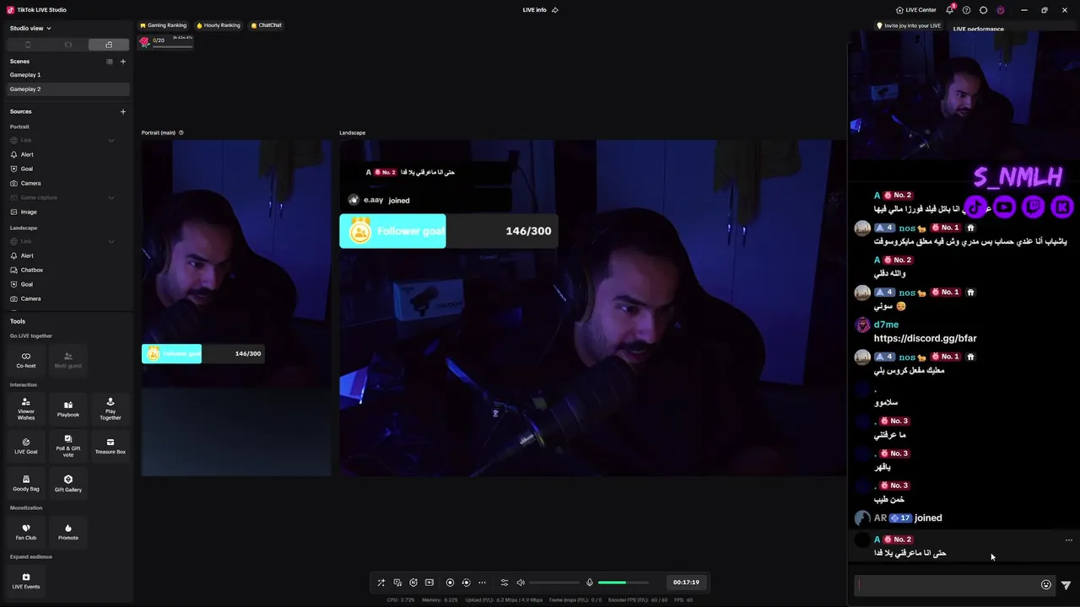Image resolution: width=1080 pixels, height=607 pixels.
Task: Add a new source with plus icon
Action: tap(123, 111)
